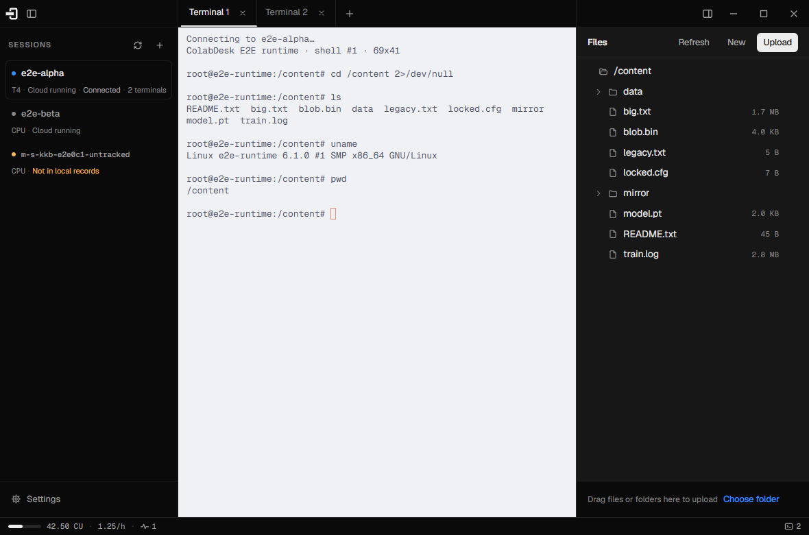Click the model.pt file icon
This screenshot has width=809, height=535.
coord(613,213)
